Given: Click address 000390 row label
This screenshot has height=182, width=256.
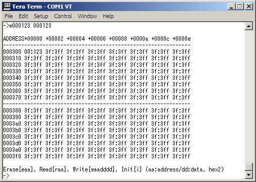Looking at the screenshot, I should 12,117.
